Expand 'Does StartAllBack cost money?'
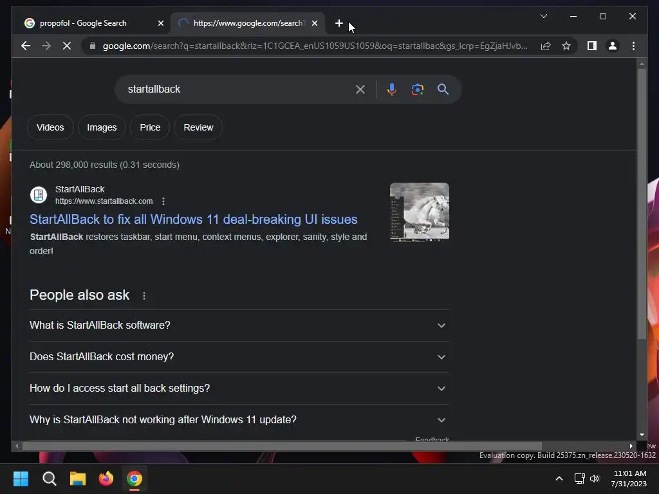This screenshot has width=659, height=494. tap(239, 356)
